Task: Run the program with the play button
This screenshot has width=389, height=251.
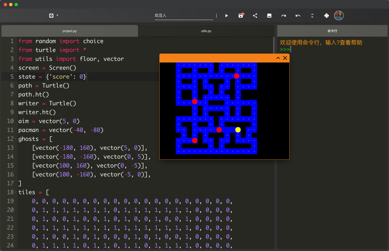Action: pos(226,16)
